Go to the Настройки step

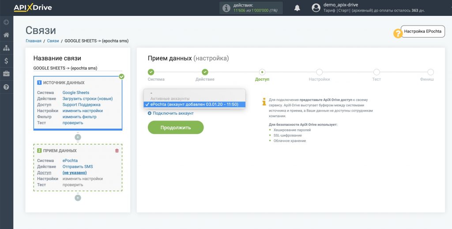click(x=319, y=72)
